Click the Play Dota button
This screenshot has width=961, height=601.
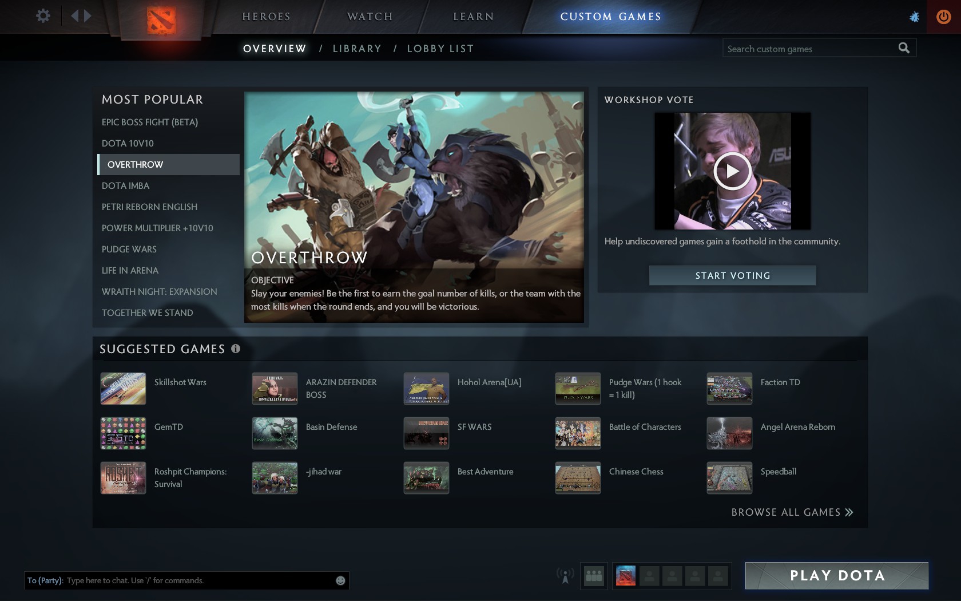[x=836, y=576]
